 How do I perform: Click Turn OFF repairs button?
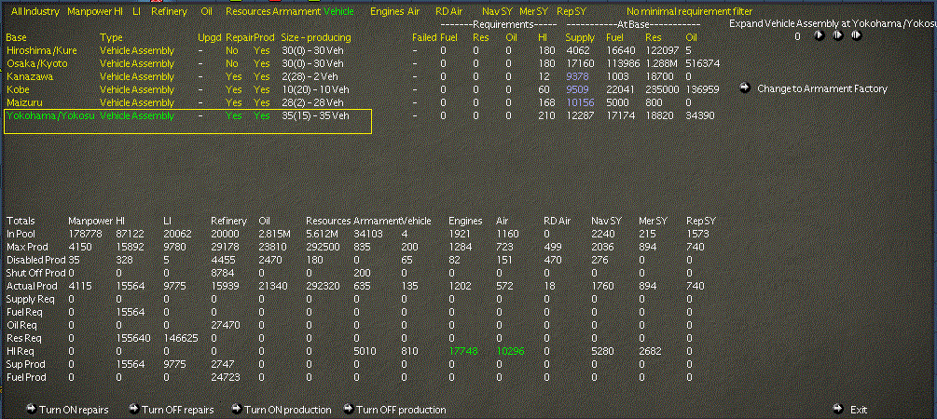coord(171,410)
